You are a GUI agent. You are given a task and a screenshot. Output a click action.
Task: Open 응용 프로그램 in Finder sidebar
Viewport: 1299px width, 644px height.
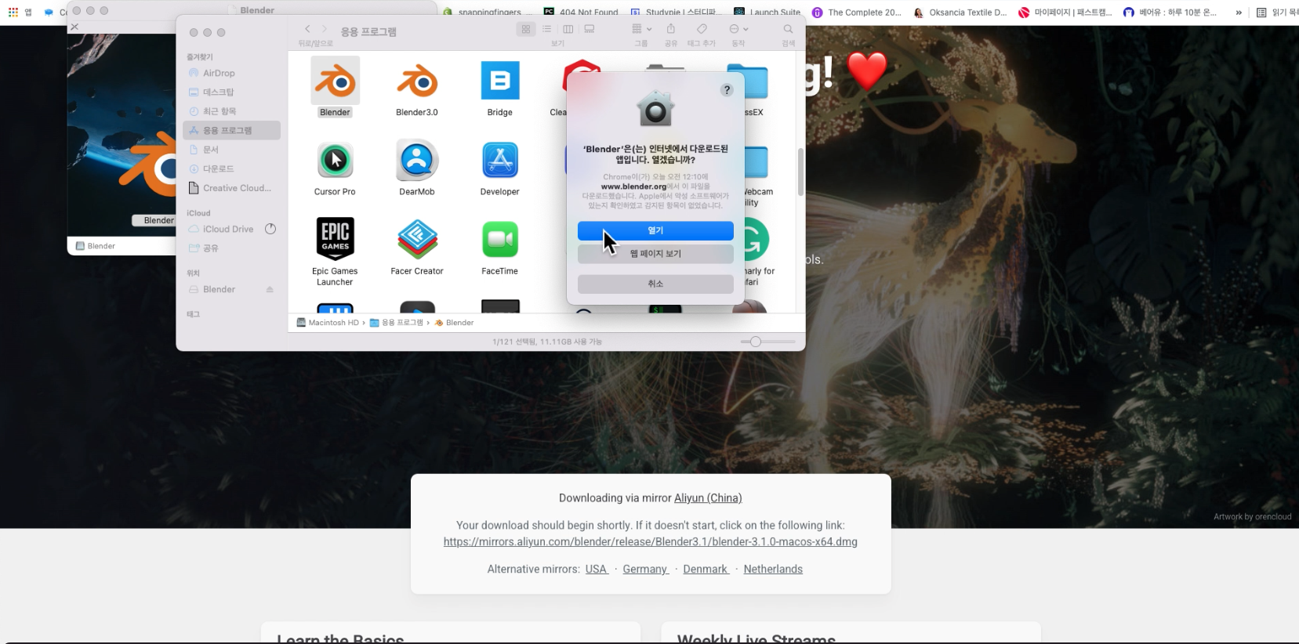click(x=231, y=130)
